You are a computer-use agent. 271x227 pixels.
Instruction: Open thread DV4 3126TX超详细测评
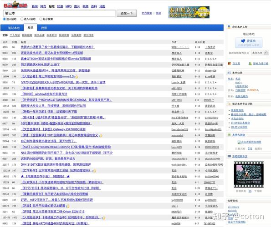pyautogui.click(x=56, y=165)
